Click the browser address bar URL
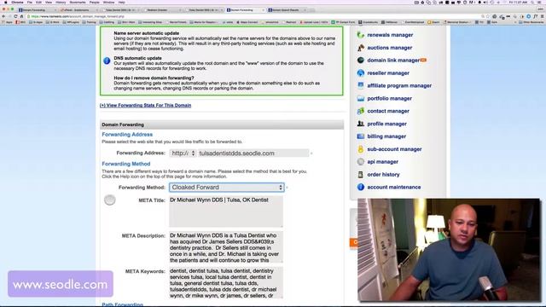The image size is (546, 307). (x=78, y=16)
